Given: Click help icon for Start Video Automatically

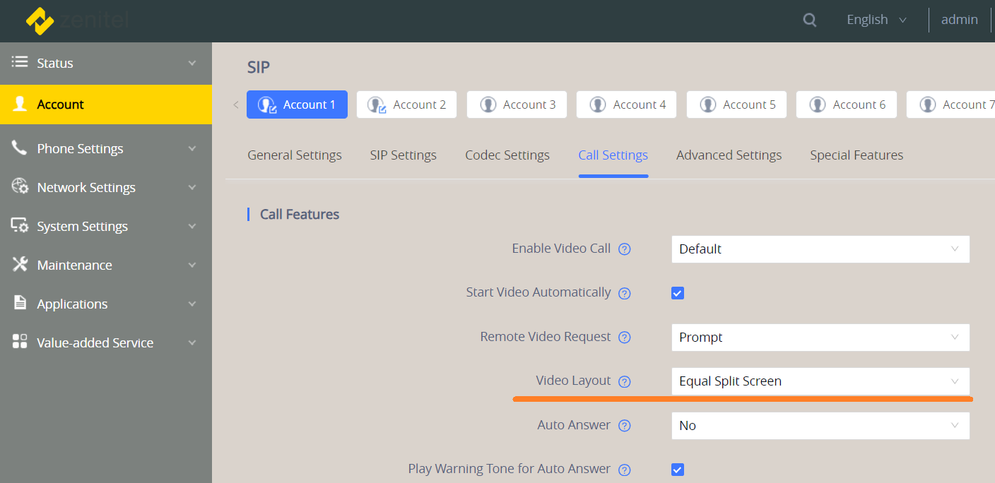Looking at the screenshot, I should click(x=624, y=293).
